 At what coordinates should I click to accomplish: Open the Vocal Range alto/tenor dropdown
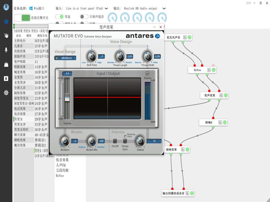(65, 58)
